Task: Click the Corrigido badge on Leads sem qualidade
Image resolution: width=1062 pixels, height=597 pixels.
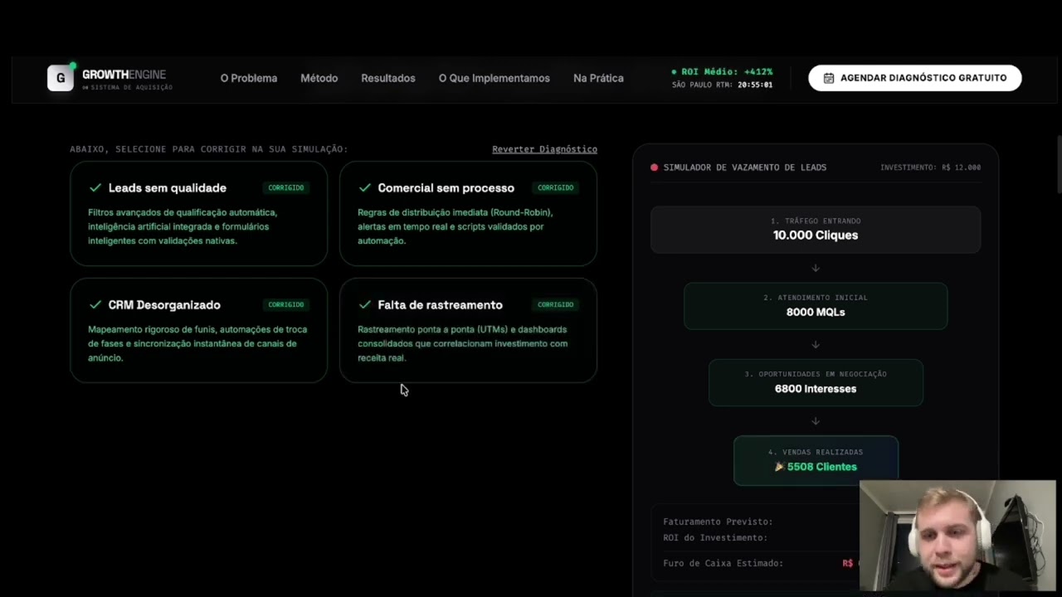Action: [286, 188]
